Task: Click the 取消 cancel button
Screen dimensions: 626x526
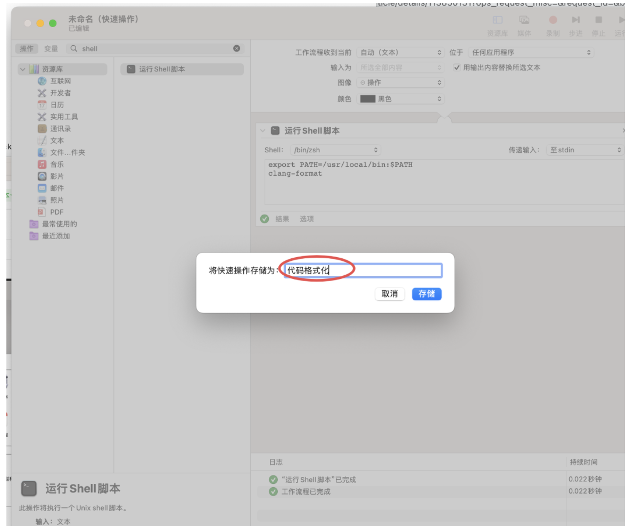Action: (x=390, y=294)
